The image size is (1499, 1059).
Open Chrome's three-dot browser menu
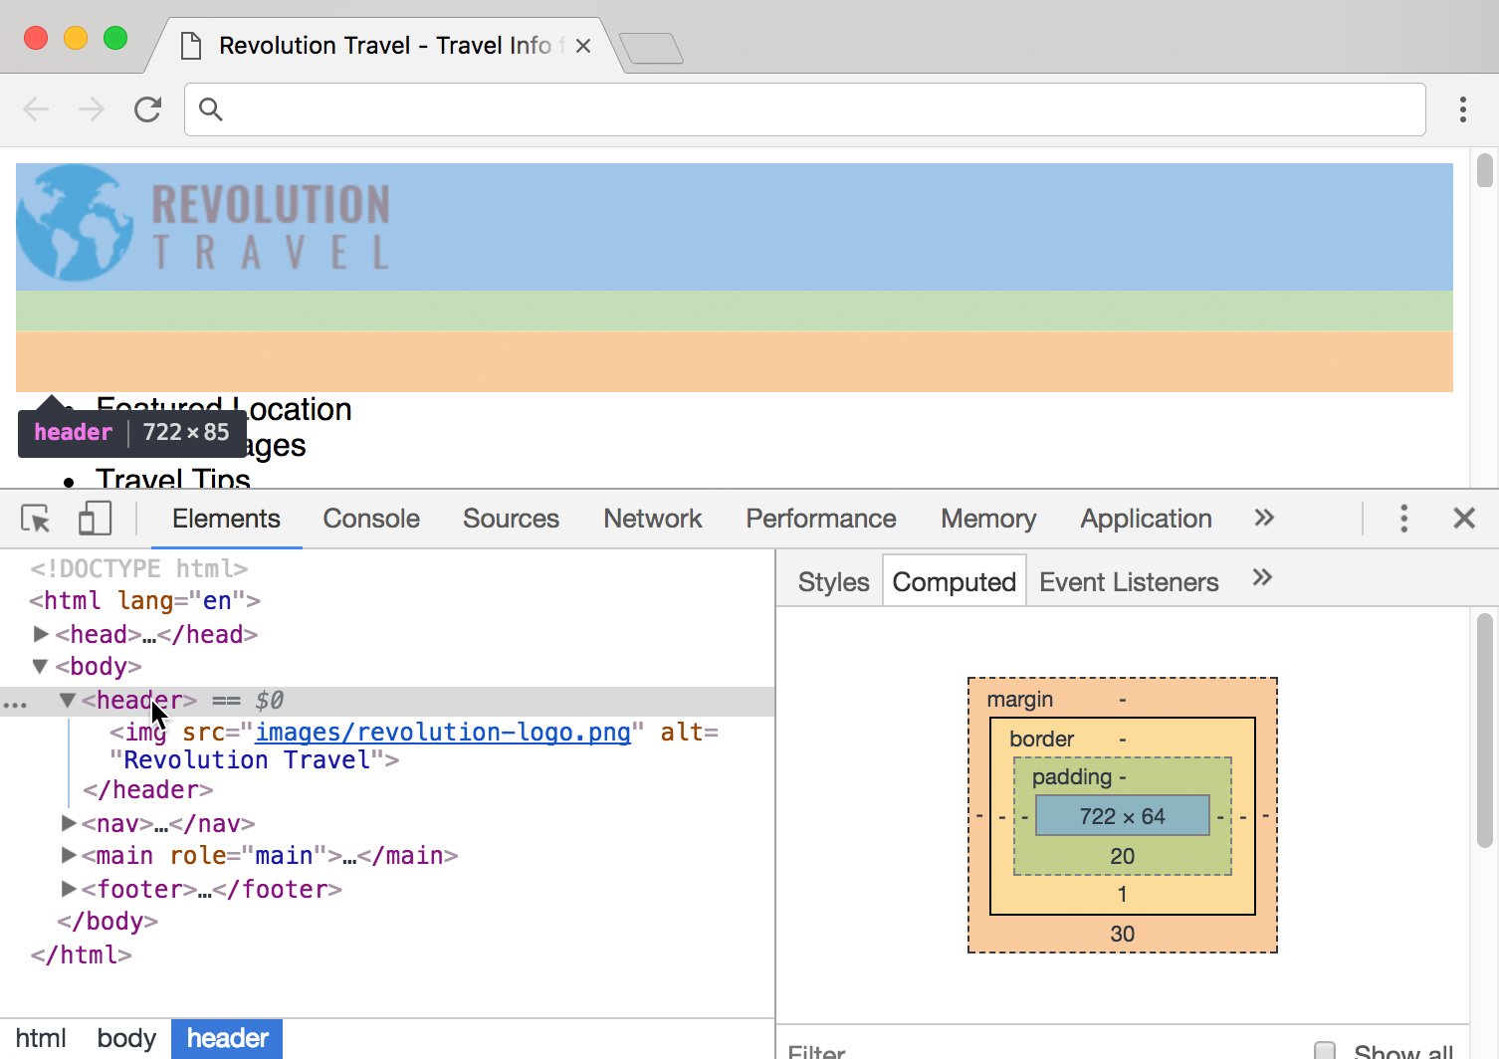click(x=1462, y=109)
